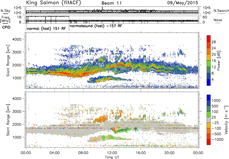This screenshot has width=229, height=159.
Task: Click the 'Beam 11' label
Action: pyautogui.click(x=112, y=3)
